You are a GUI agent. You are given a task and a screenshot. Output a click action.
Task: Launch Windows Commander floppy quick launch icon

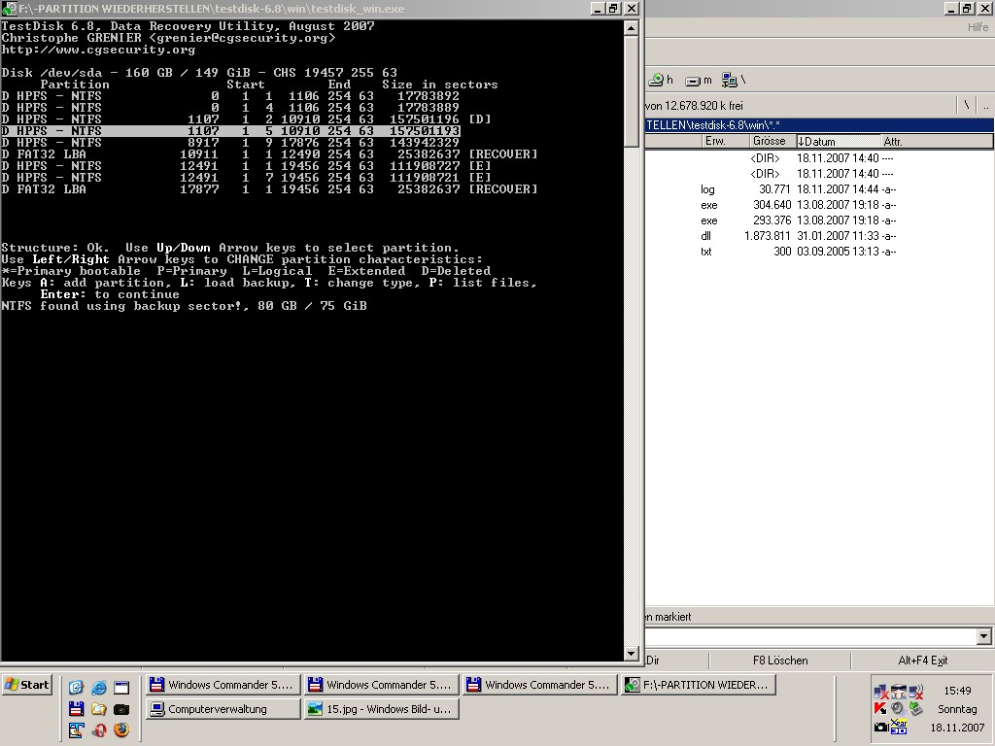pos(76,708)
